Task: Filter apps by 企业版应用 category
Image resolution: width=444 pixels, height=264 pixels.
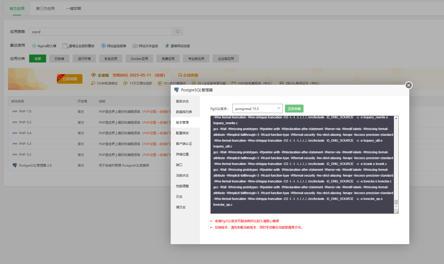Action: click(226, 59)
